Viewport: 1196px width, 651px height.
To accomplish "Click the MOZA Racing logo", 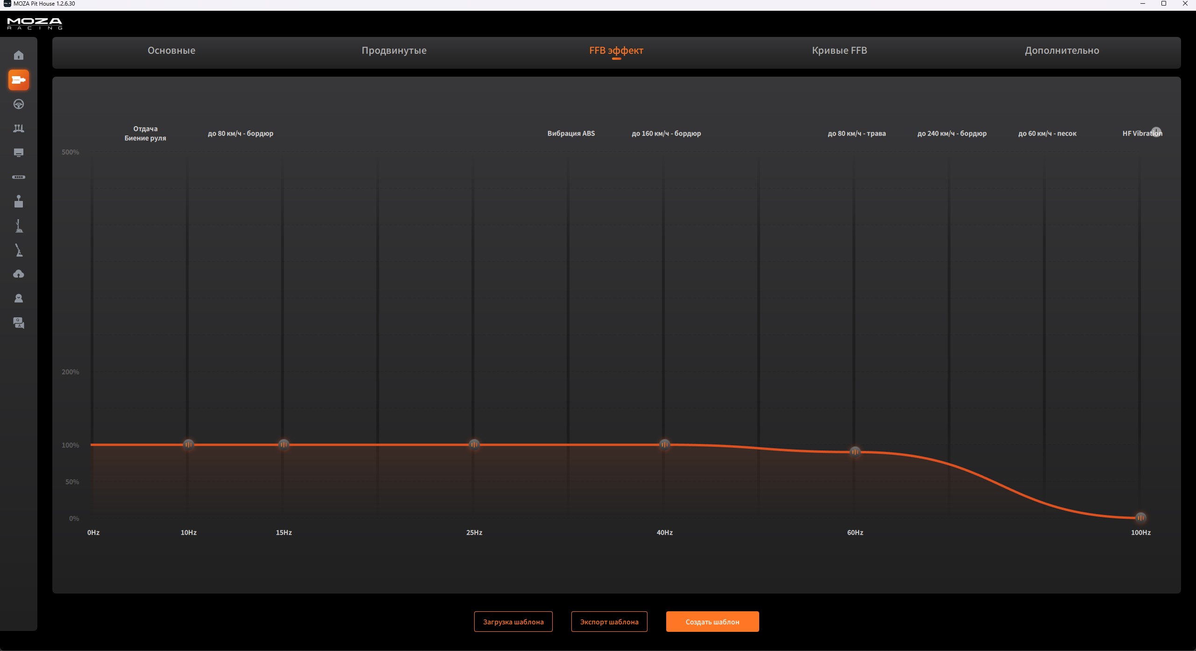I will (35, 23).
